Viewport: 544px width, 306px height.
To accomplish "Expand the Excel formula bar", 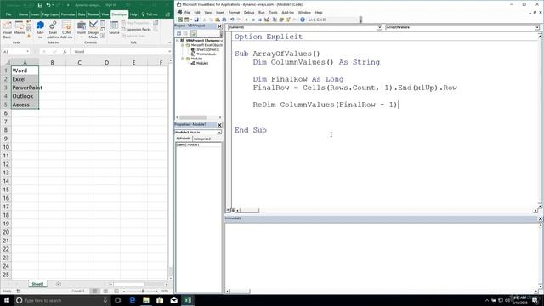I will point(170,52).
